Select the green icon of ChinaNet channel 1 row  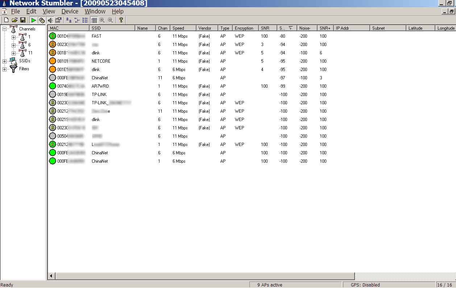click(53, 161)
